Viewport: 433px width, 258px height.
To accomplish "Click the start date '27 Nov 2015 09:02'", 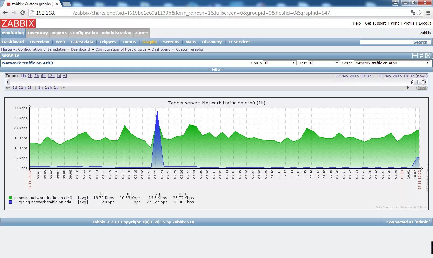I will tap(353, 76).
